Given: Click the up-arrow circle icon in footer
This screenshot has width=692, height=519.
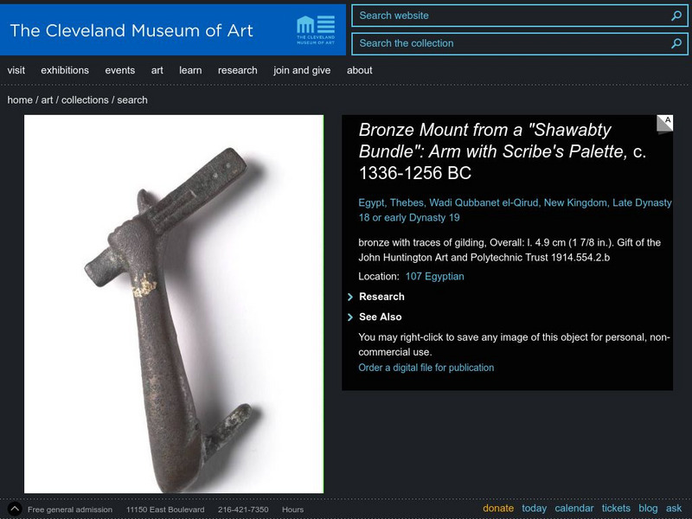Looking at the screenshot, I should (x=15, y=509).
